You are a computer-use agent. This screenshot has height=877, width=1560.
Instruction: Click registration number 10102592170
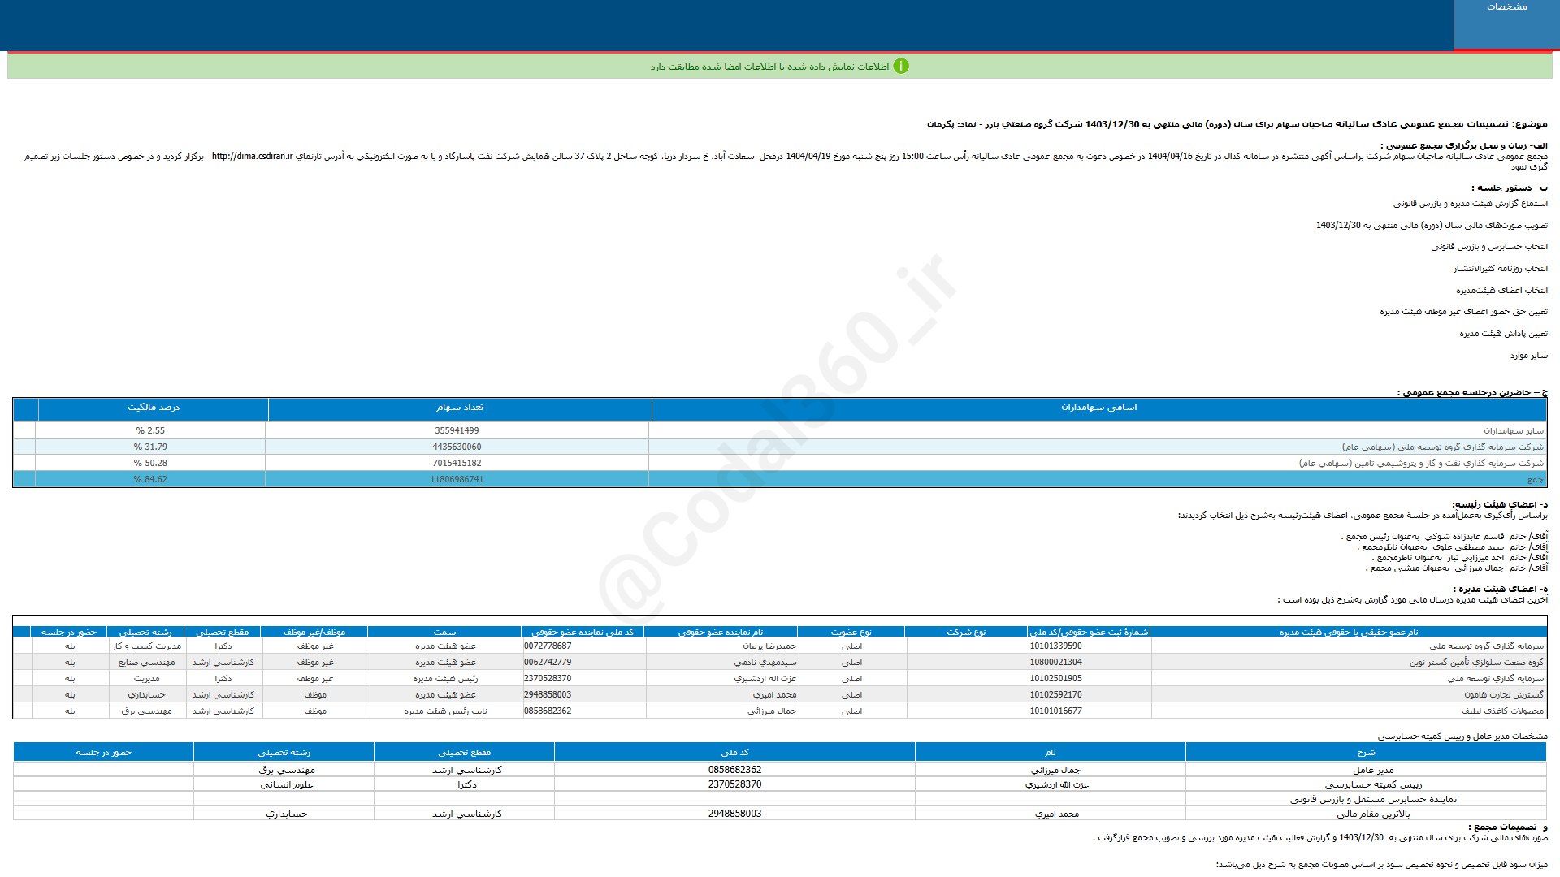tap(1055, 695)
